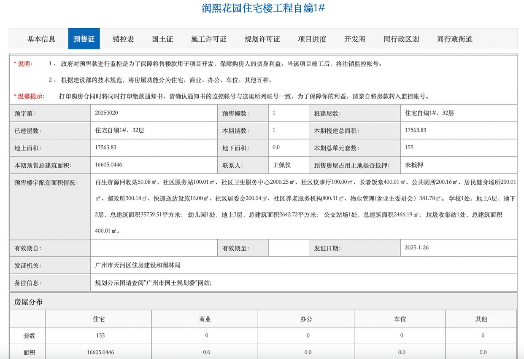Select the 地上面积 label cell

tap(50, 148)
